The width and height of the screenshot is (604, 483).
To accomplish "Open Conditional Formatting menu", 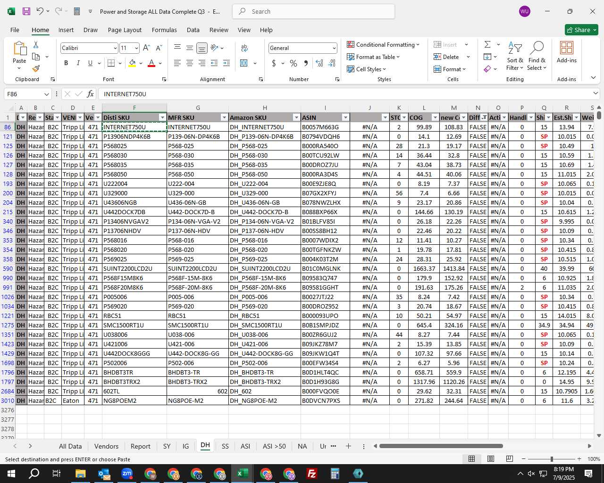I will pyautogui.click(x=383, y=44).
